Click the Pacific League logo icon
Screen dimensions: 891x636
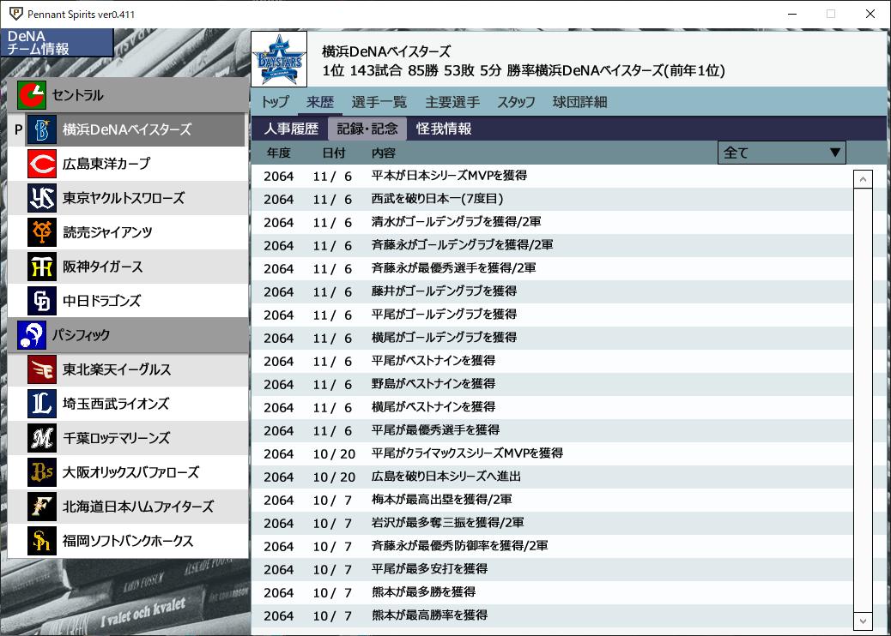click(31, 335)
